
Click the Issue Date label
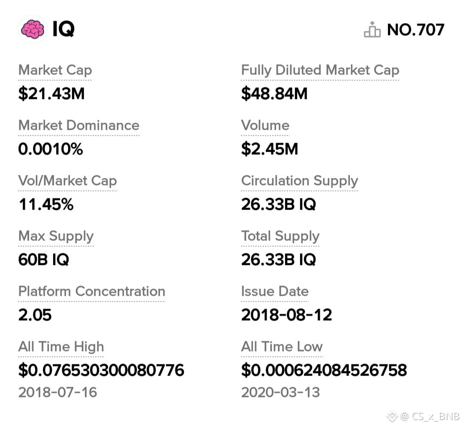click(275, 292)
